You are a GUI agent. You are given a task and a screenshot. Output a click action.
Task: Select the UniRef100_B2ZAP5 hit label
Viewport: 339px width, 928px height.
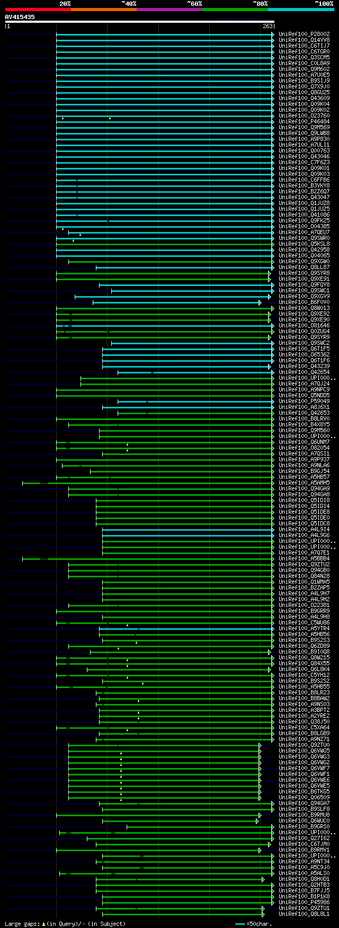pyautogui.click(x=304, y=587)
